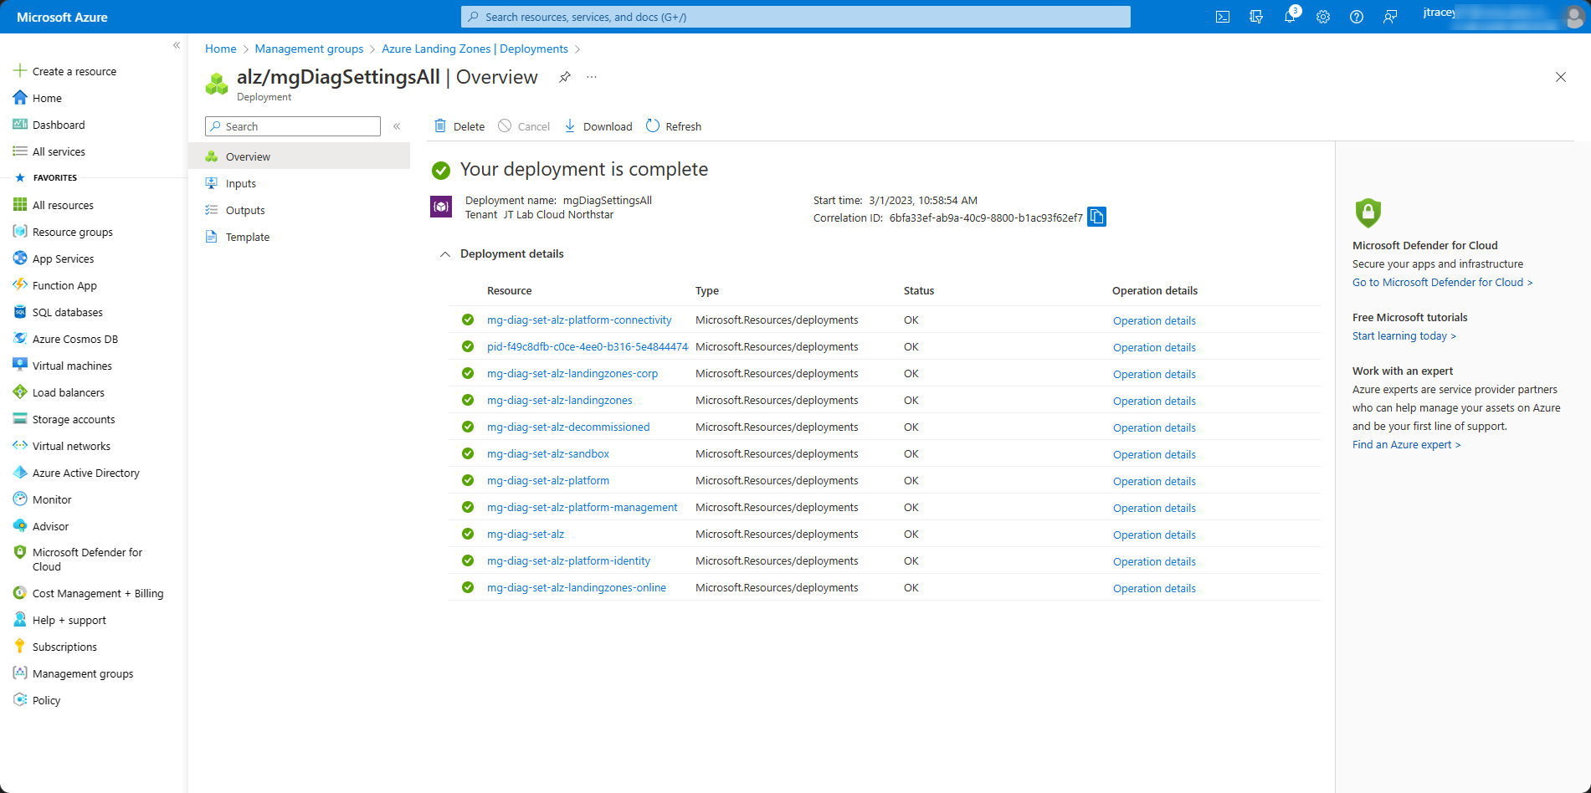Collapse the Deployment details section chevron

point(444,253)
